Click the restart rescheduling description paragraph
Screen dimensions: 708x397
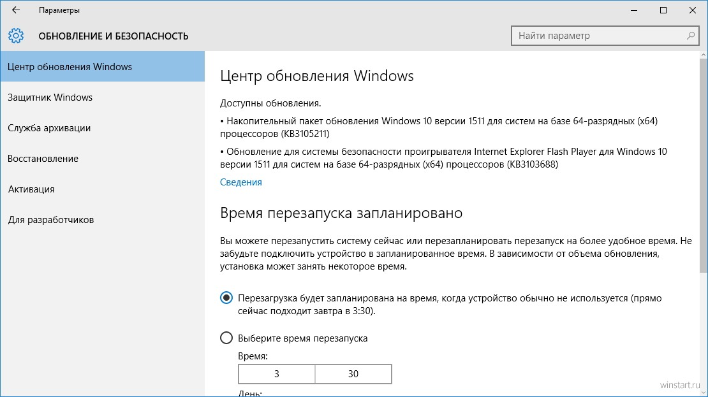coord(456,254)
